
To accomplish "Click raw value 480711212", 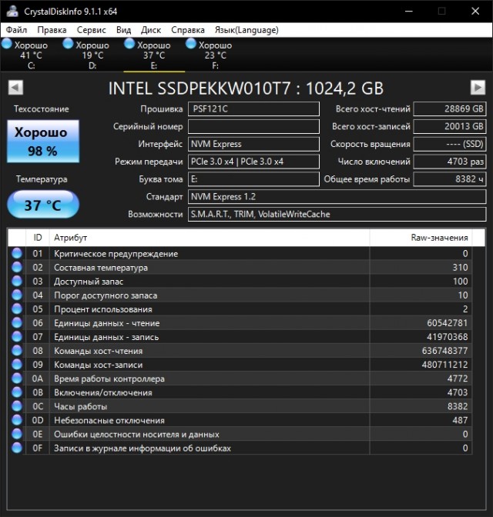I will [x=444, y=365].
